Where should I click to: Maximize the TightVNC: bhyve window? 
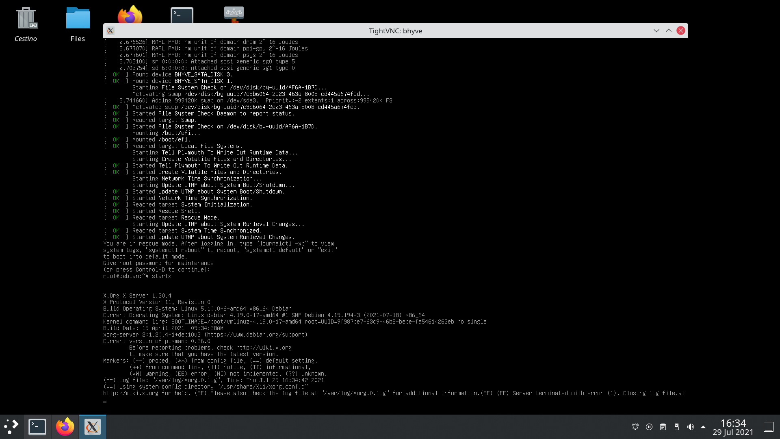point(669,31)
